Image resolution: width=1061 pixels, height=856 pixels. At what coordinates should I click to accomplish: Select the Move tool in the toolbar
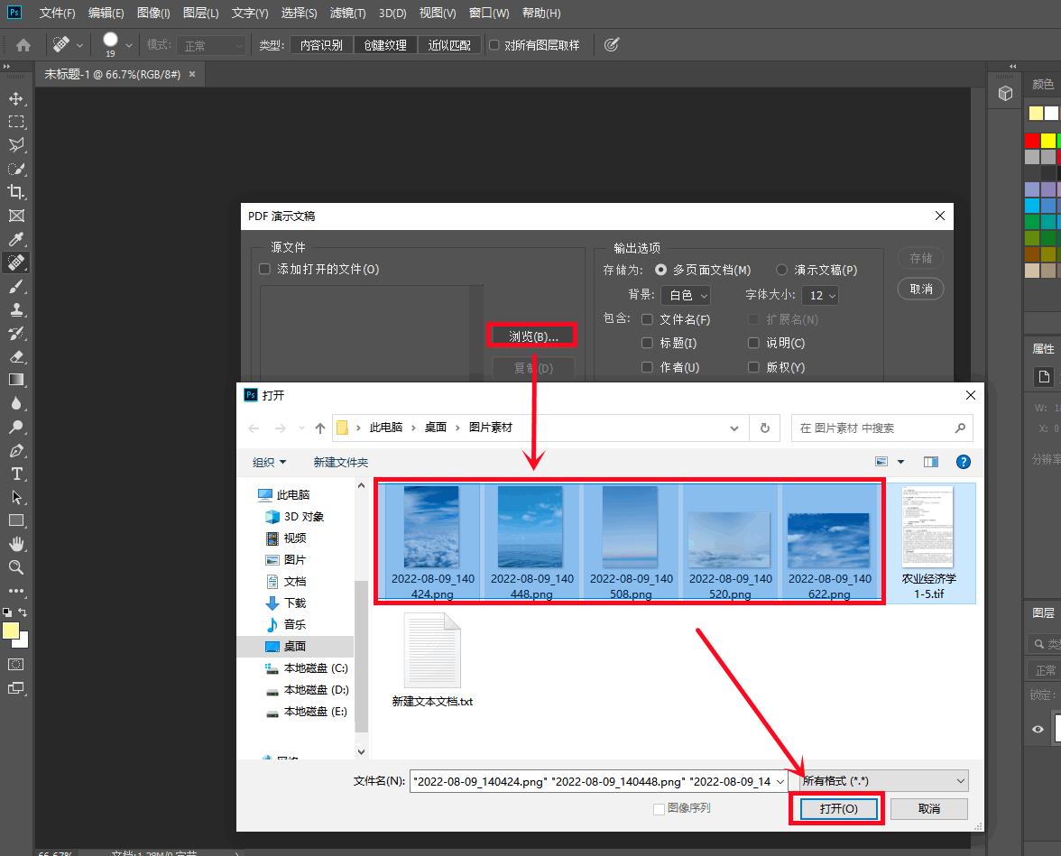16,98
